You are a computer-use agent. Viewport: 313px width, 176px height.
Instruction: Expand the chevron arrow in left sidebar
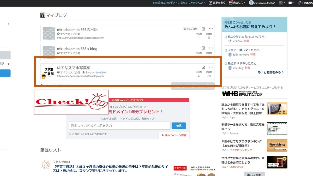click(8, 64)
